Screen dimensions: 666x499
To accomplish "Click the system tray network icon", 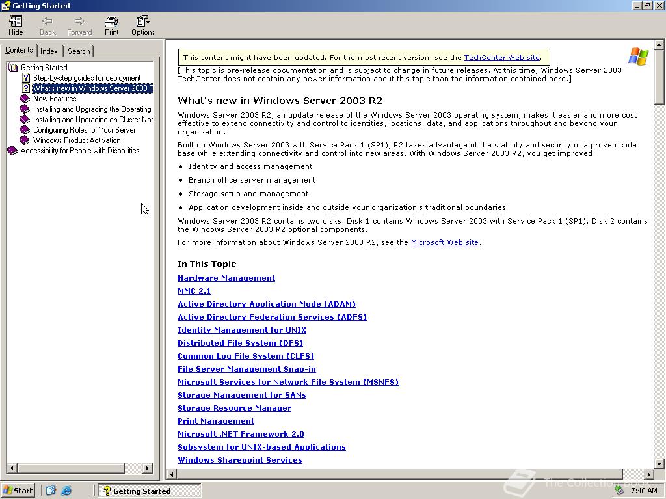I will pyautogui.click(x=620, y=491).
